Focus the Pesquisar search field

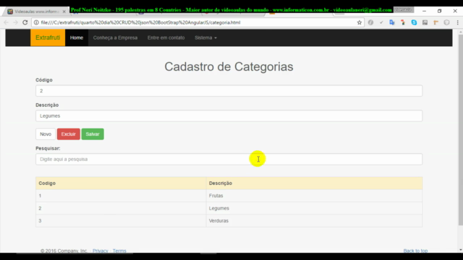coord(229,159)
